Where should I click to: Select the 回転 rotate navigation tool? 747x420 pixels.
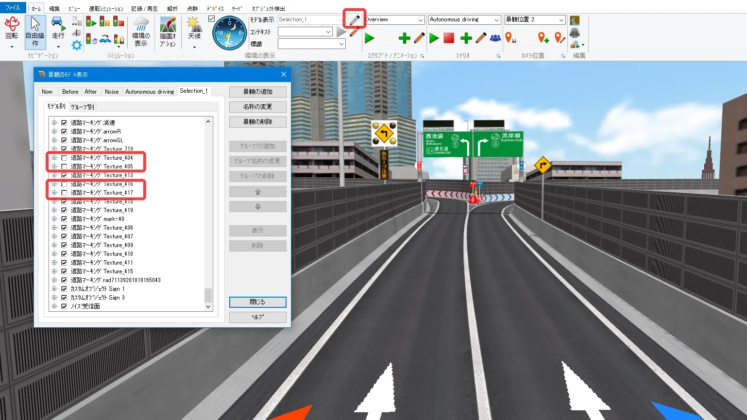point(12,28)
